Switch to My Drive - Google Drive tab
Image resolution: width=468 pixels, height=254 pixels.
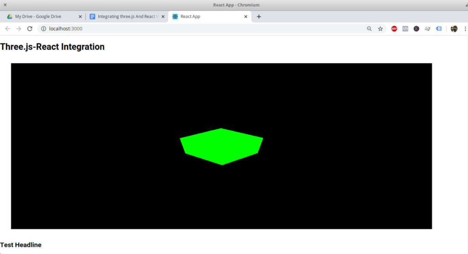pyautogui.click(x=39, y=16)
